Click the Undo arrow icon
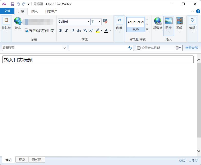Screen dimensions: 201x165 18,4
